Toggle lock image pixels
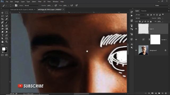Image resolution: width=170 pixels, height=95 pixels. [x=143, y=22]
